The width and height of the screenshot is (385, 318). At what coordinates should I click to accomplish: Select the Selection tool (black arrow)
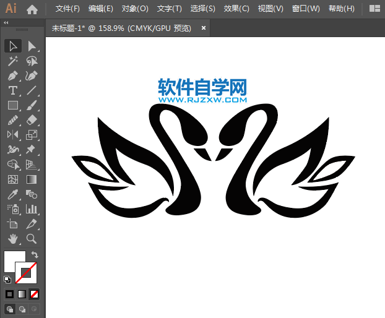click(x=13, y=46)
